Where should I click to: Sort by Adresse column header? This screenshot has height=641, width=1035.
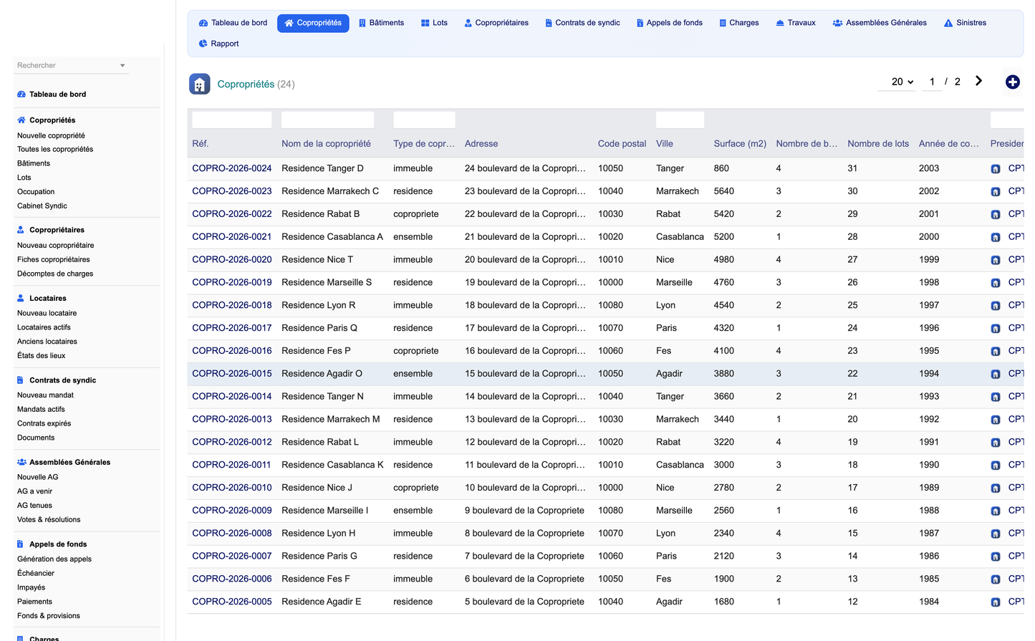tap(481, 144)
